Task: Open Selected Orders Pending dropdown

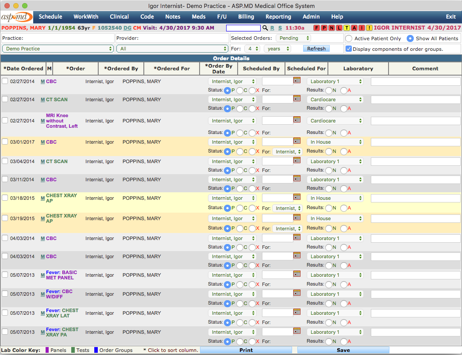Action: point(293,38)
